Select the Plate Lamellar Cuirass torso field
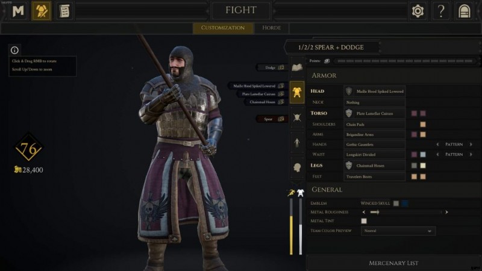 coord(374,113)
